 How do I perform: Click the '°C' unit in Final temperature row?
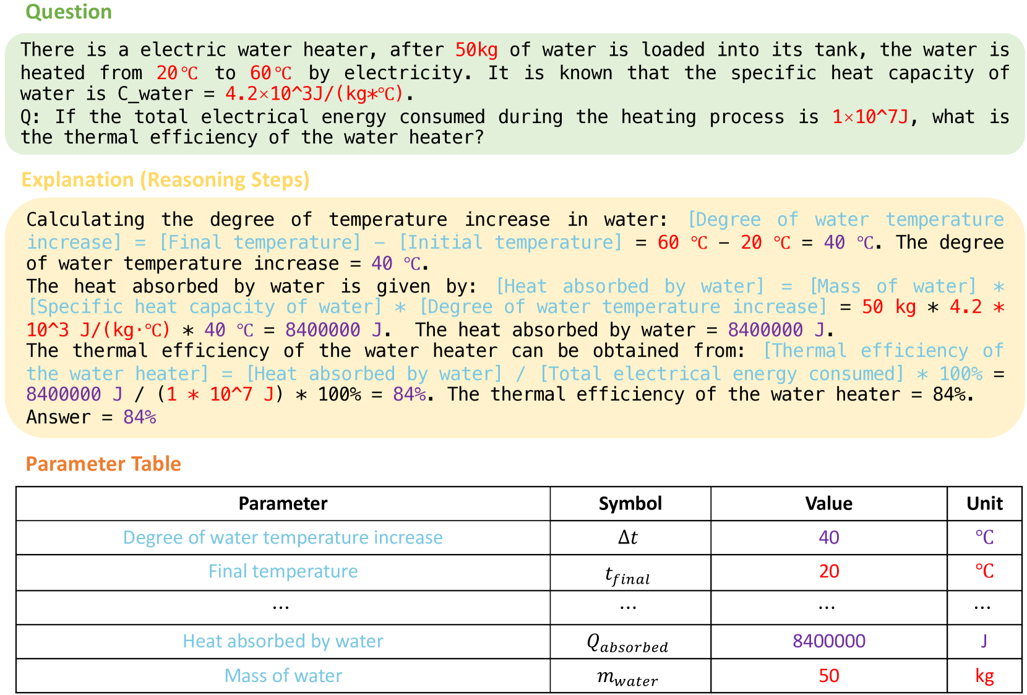click(984, 571)
